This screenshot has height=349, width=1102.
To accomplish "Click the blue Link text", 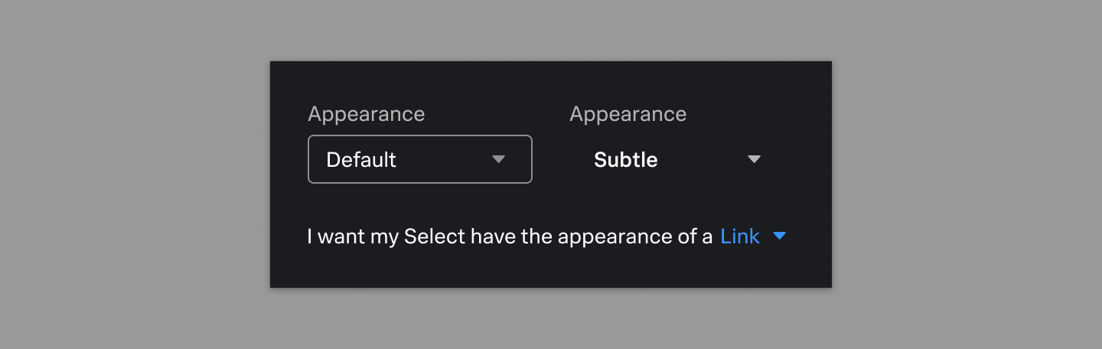I will point(739,236).
